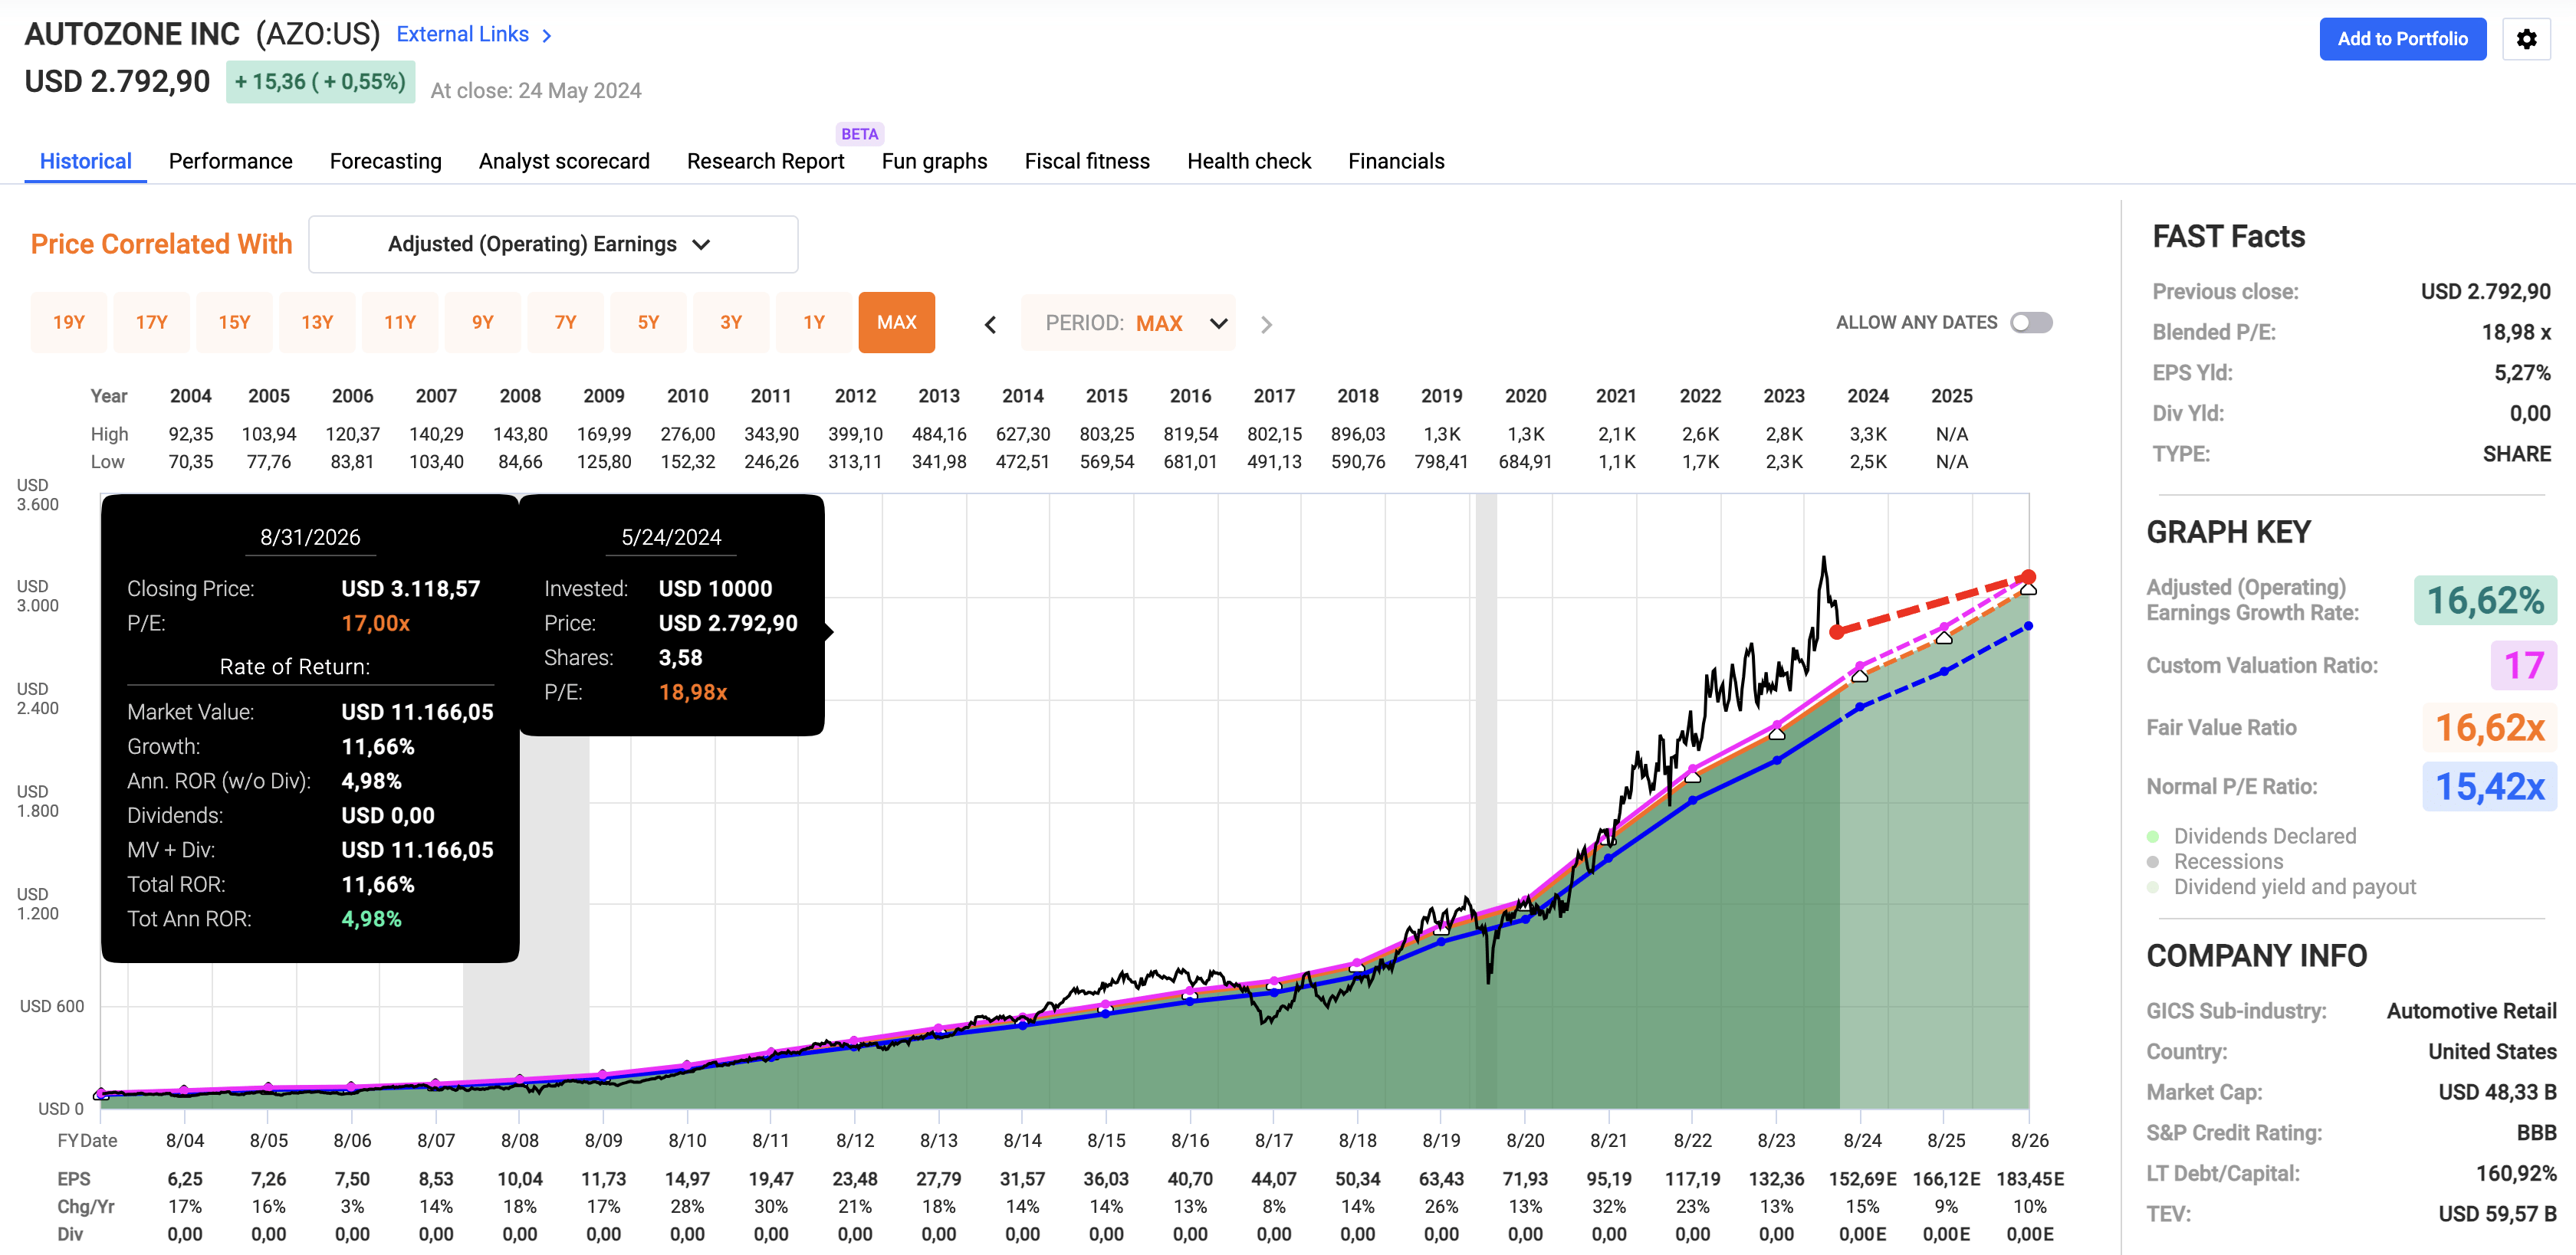Toggle the ALLOW ANY DATES switch

(x=2031, y=322)
